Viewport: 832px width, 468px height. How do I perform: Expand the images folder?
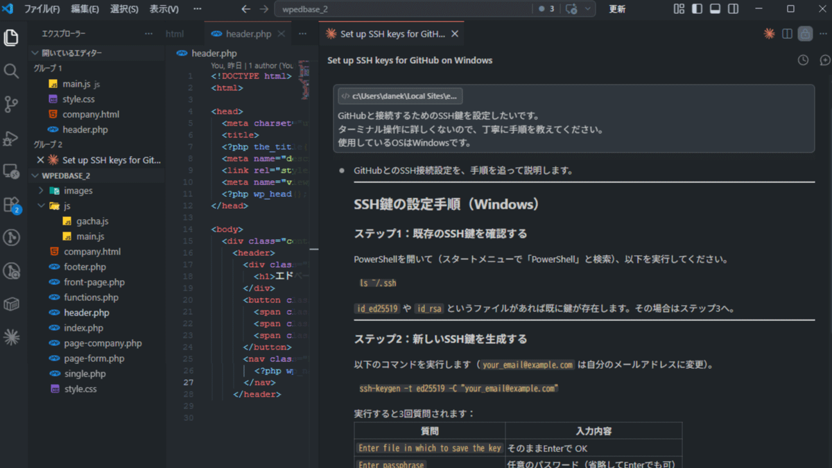coord(96,191)
